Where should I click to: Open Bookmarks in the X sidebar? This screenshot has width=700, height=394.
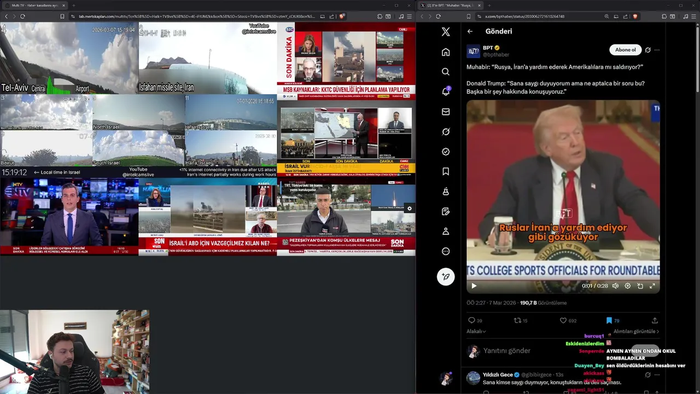point(446,171)
